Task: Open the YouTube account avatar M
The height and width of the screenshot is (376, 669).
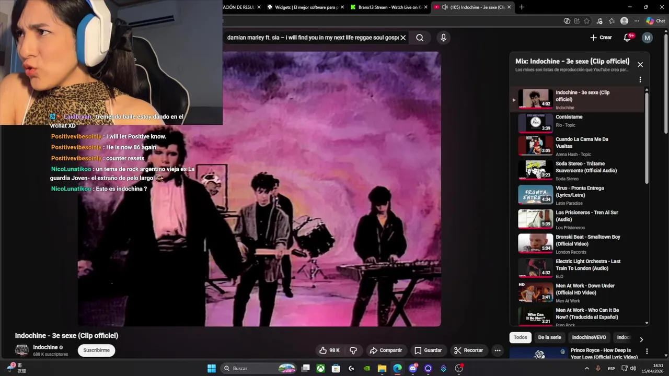Action: click(x=647, y=38)
